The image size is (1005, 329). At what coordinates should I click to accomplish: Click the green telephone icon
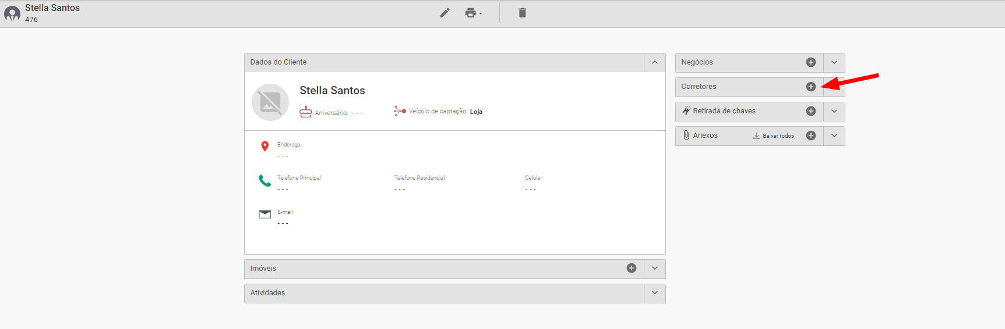click(x=265, y=181)
